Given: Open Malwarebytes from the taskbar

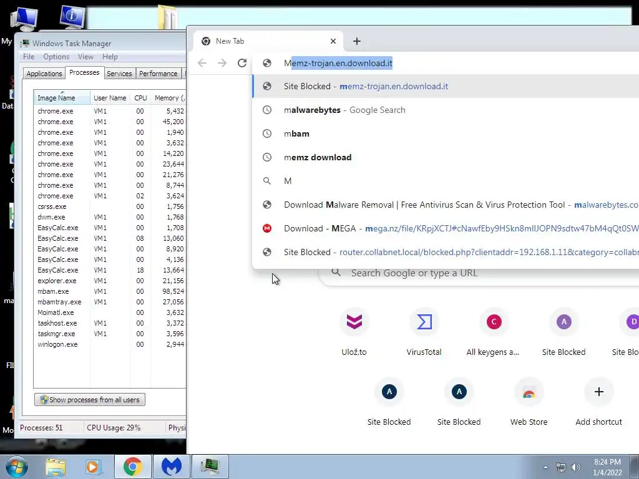Looking at the screenshot, I should (172, 467).
